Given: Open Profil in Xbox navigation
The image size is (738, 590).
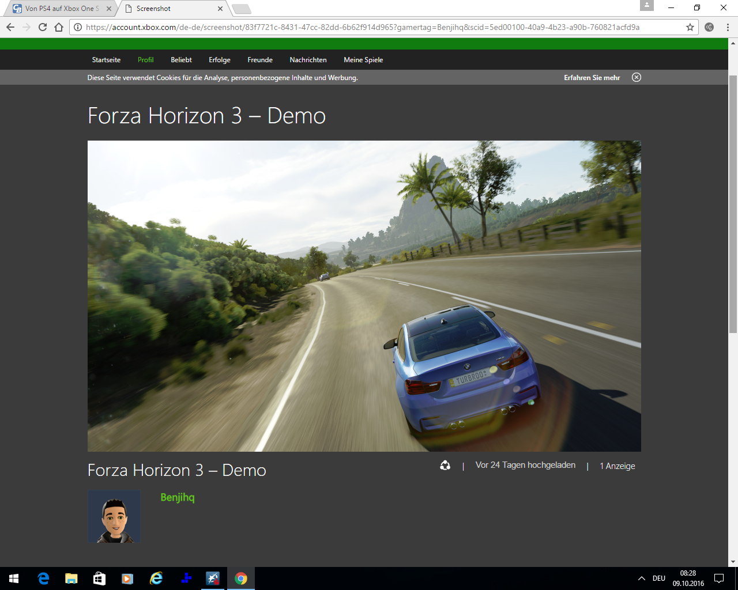Looking at the screenshot, I should pyautogui.click(x=145, y=60).
